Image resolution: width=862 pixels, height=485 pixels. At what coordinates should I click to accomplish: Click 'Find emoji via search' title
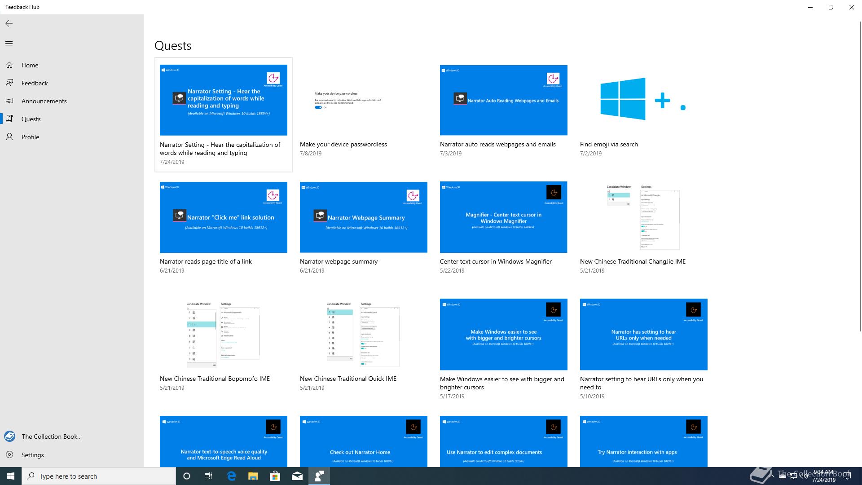click(x=609, y=144)
